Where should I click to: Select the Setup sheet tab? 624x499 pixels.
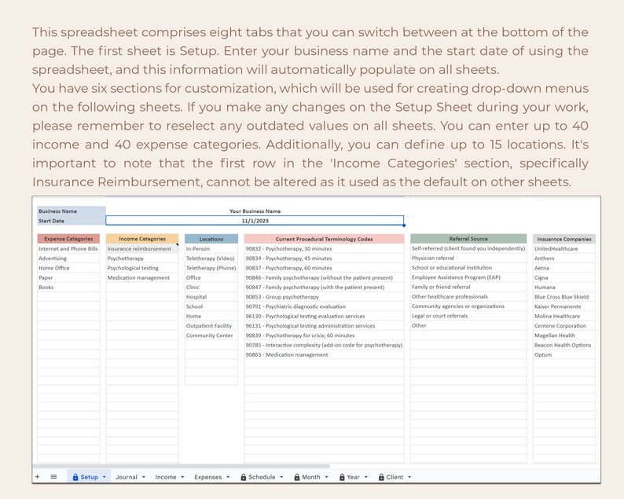[x=89, y=477]
